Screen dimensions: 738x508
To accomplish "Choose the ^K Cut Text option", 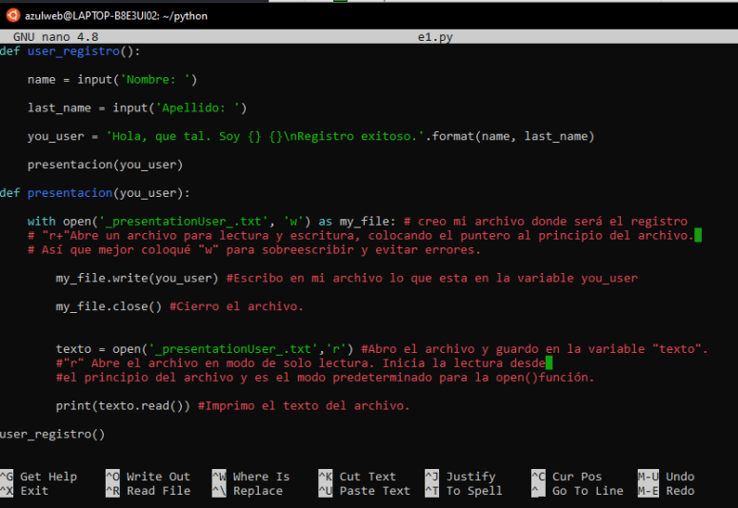I will tap(357, 477).
